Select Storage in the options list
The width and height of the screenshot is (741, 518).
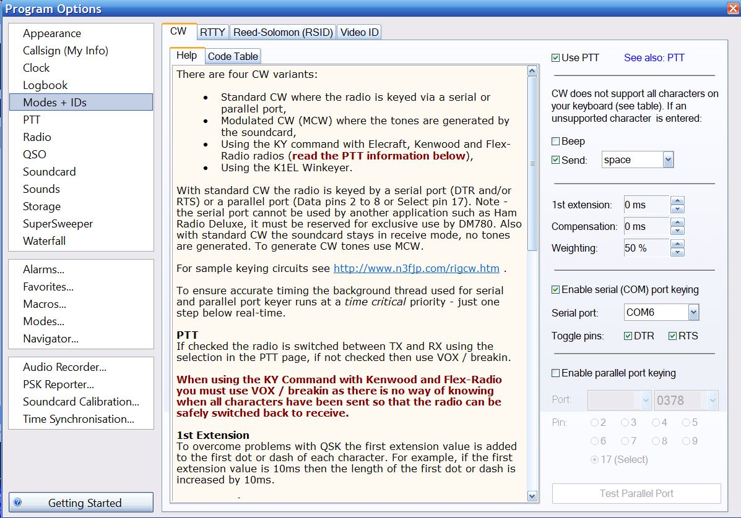(x=81, y=206)
